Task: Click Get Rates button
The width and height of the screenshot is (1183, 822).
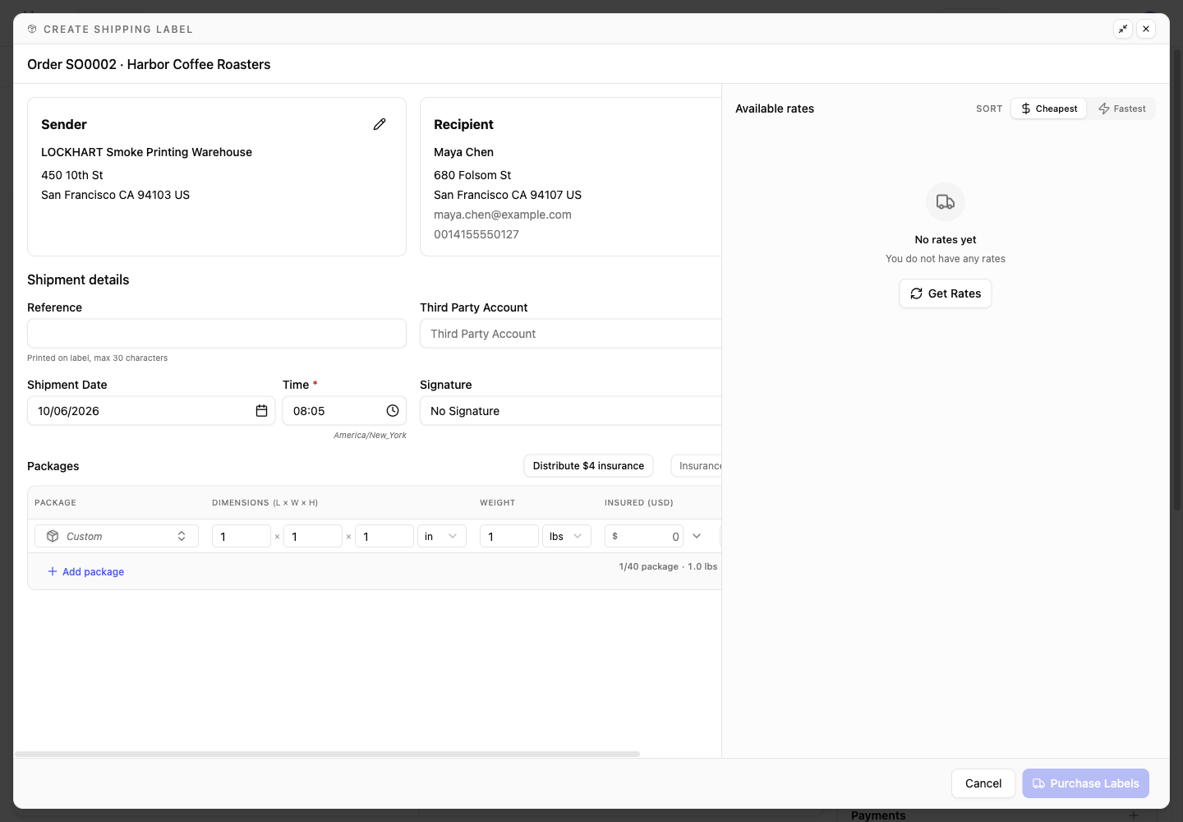Action: pos(946,293)
